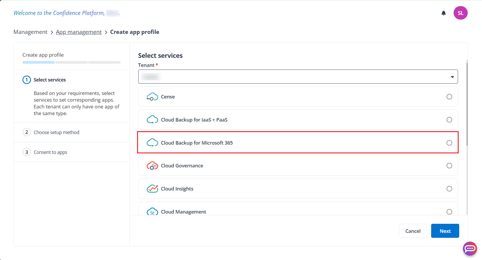The width and height of the screenshot is (482, 260).
Task: Click the Cloud Insights chart icon
Action: 152,189
